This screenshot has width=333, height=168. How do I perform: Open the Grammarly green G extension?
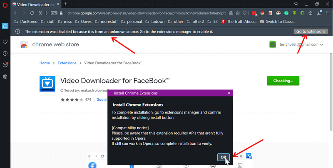click(286, 13)
